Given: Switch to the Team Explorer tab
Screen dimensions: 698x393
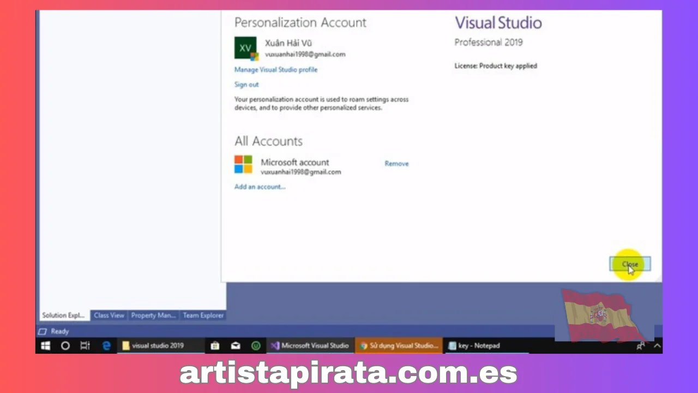Looking at the screenshot, I should [203, 315].
